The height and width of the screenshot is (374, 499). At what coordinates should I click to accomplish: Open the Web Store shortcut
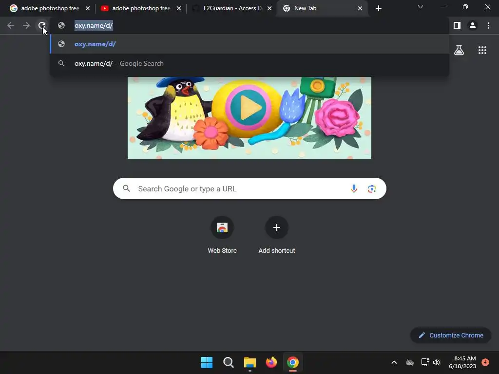(x=222, y=235)
